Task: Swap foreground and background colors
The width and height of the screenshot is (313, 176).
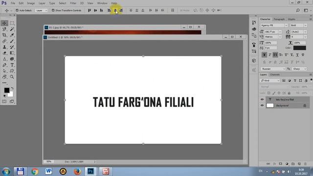Action: click(12, 88)
